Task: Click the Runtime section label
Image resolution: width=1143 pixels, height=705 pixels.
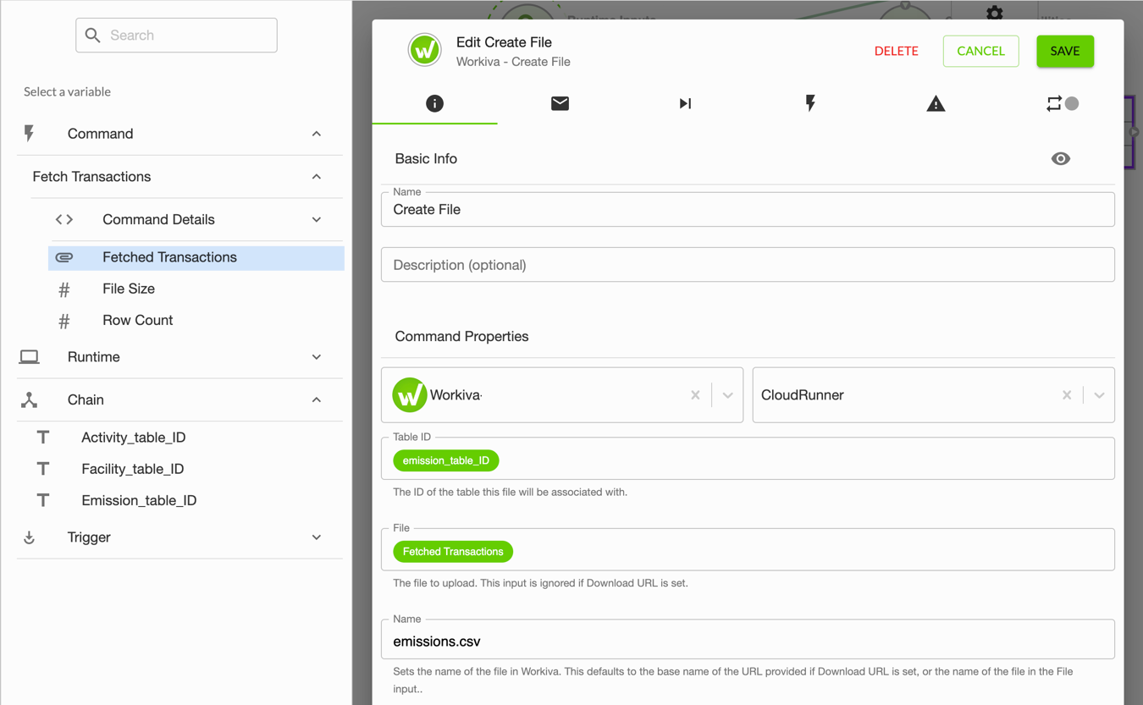Action: (93, 357)
